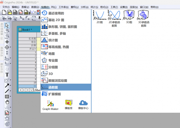The width and height of the screenshot is (180, 128).
Task: Expand the Data Reader tool options arrow
Action: (10, 47)
